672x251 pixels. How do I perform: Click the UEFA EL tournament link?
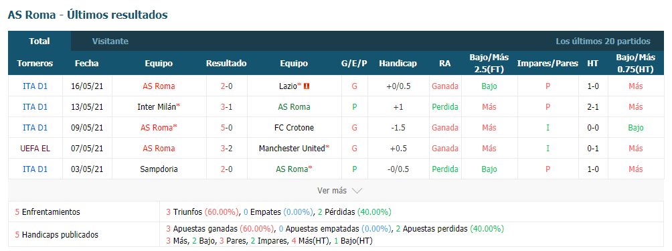35,149
